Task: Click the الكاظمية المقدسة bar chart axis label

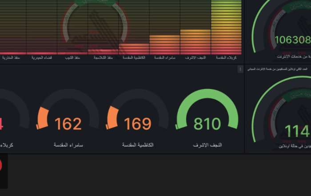Action: click(134, 57)
